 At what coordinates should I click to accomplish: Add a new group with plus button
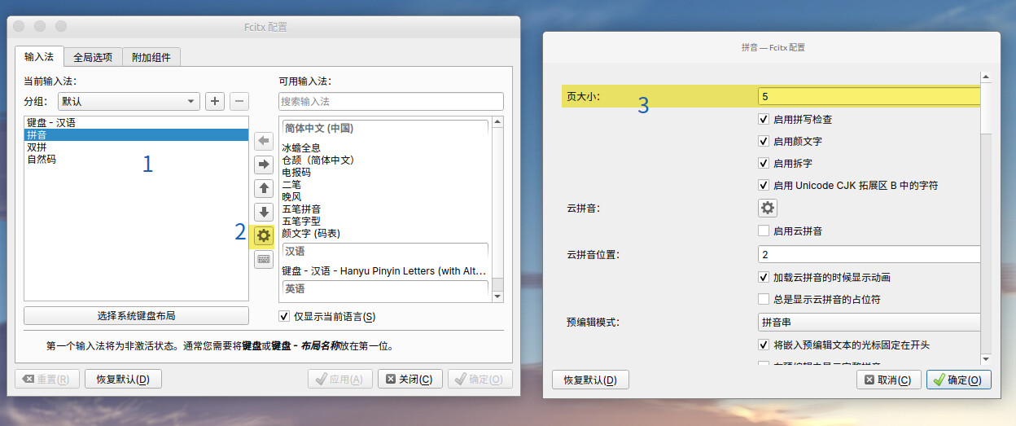(215, 102)
